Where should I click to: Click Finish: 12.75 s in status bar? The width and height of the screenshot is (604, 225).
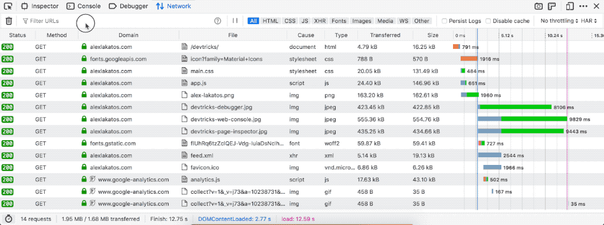[169, 219]
